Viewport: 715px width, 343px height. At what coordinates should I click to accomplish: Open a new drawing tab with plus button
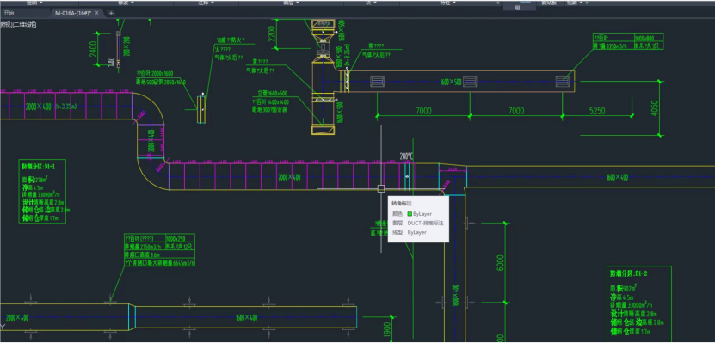(x=111, y=13)
